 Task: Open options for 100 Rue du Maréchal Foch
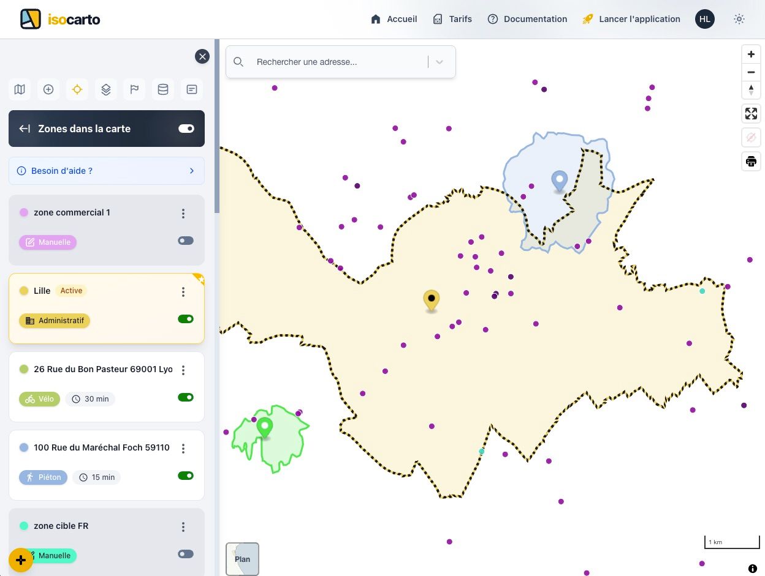coord(183,448)
